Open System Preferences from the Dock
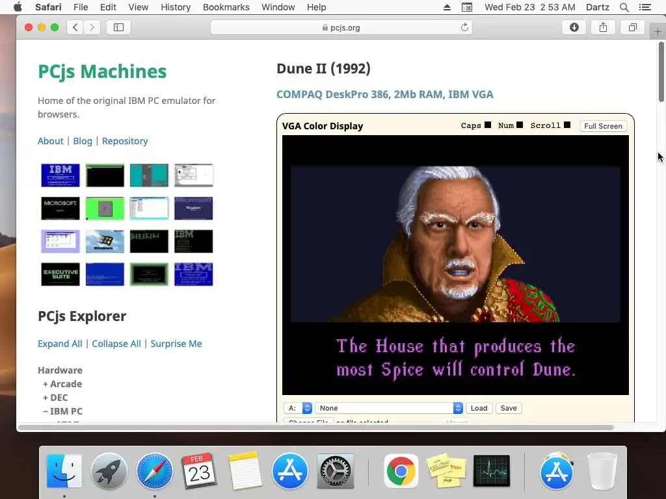The image size is (666, 499). 335,471
